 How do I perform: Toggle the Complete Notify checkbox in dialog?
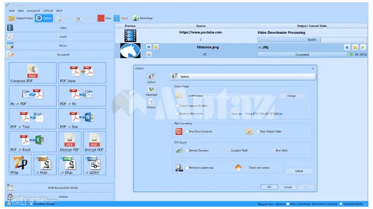pos(229,150)
